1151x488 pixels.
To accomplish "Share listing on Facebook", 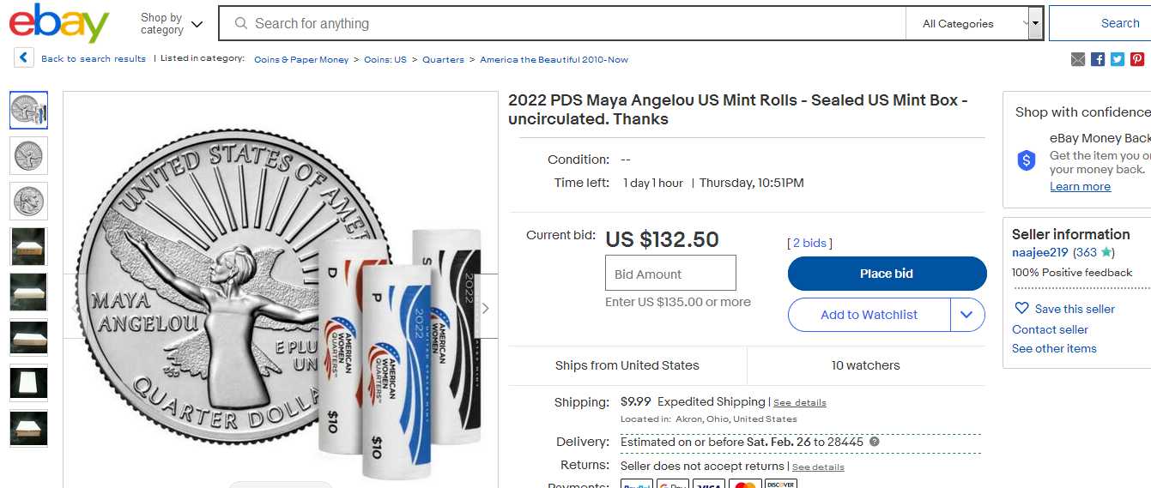I will click(x=1098, y=59).
